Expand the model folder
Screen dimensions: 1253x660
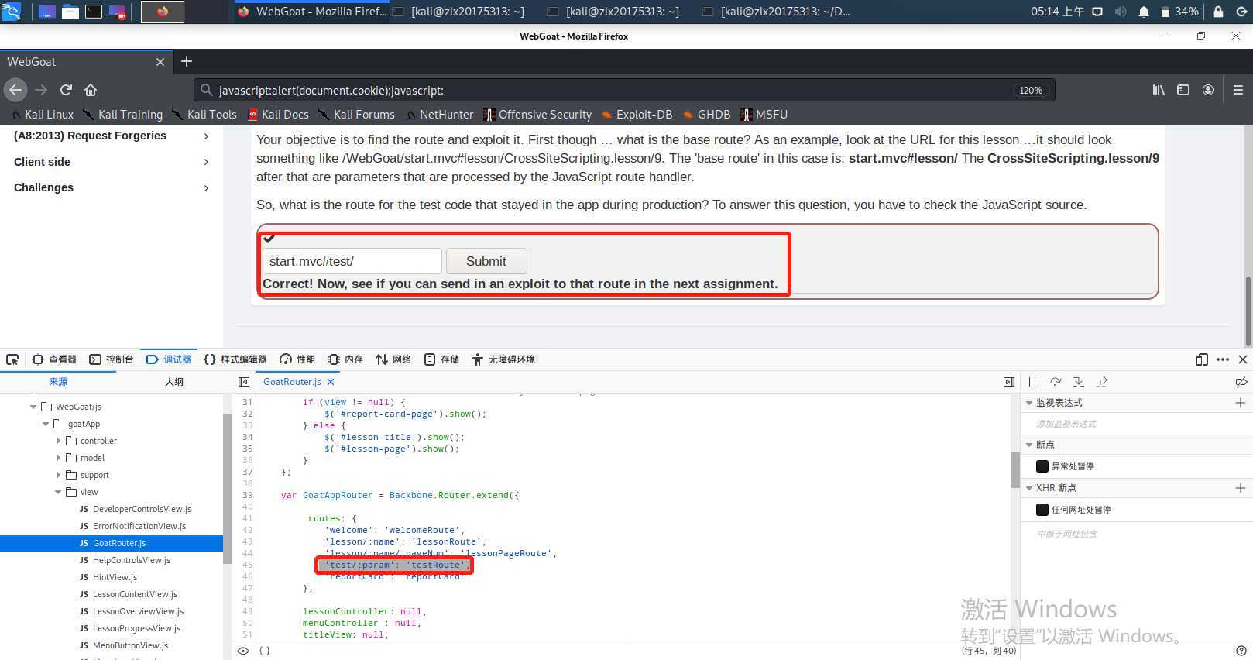click(58, 458)
